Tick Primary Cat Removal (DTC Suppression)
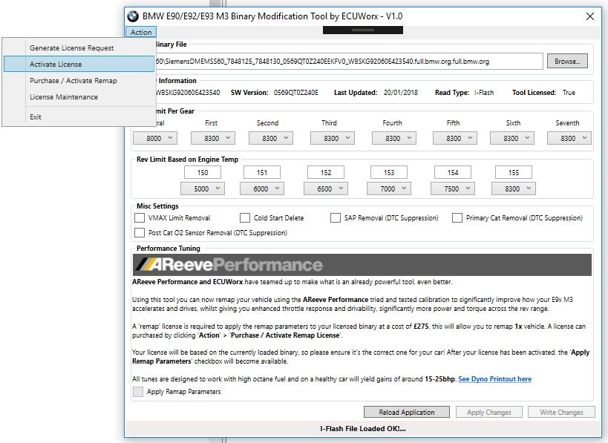The image size is (608, 443). click(x=457, y=218)
